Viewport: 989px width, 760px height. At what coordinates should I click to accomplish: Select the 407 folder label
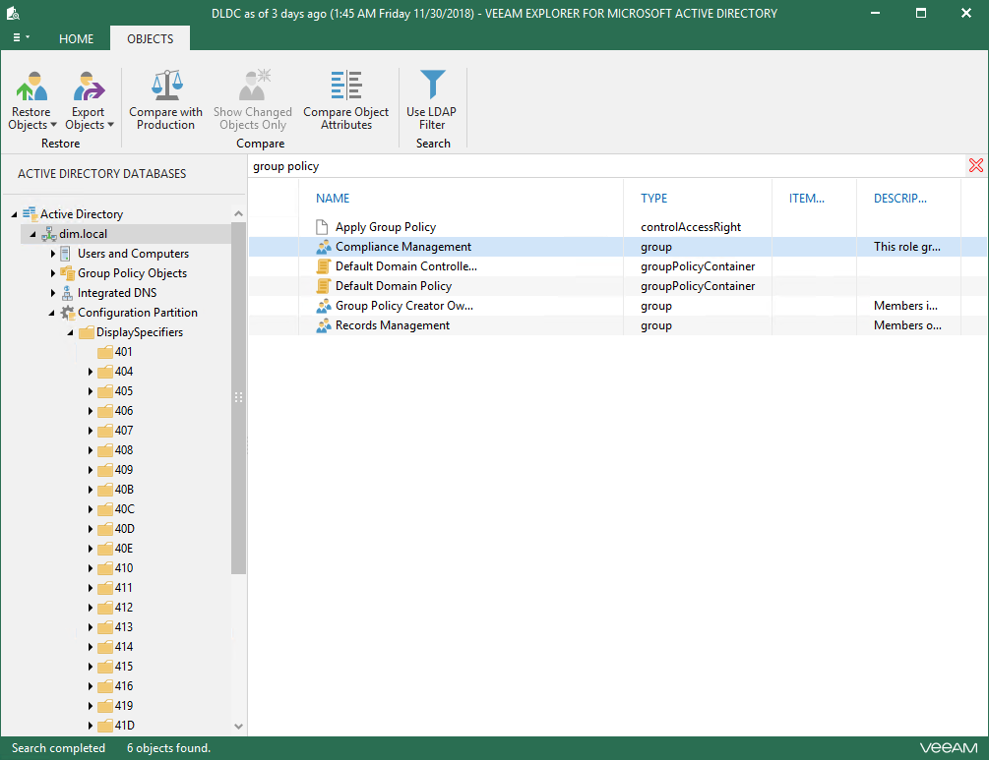click(124, 431)
